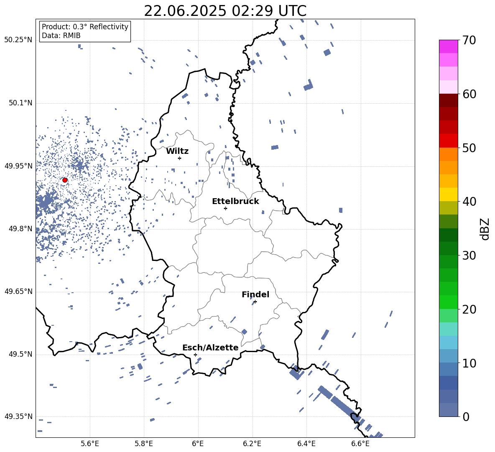The image size is (495, 452).
Task: Click the 'Product: 0.3° Reflectivity' legend text
Action: [85, 26]
